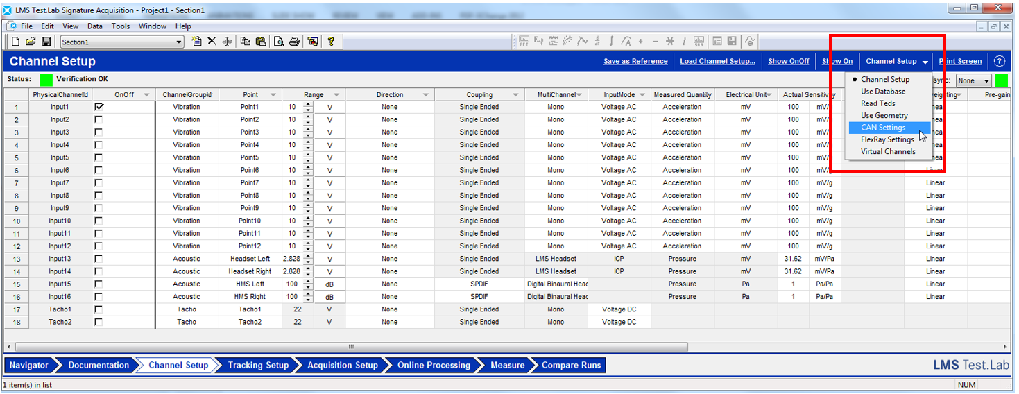Choose Use Database menu entry
Screen dimensions: 1019x394
click(x=883, y=92)
